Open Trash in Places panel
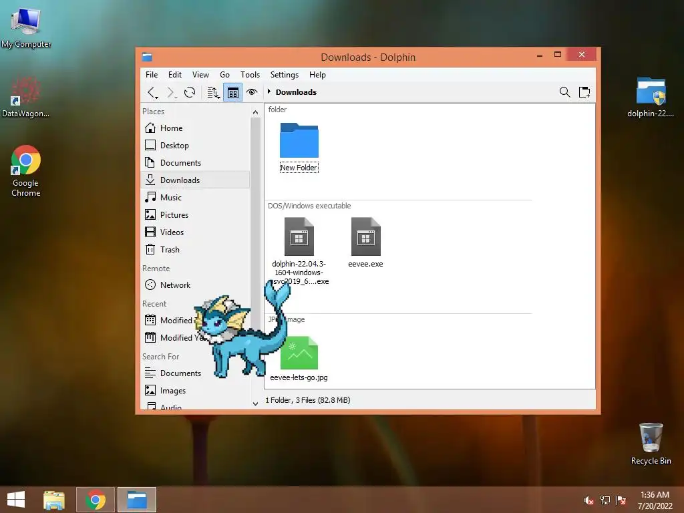Viewport: 684px width, 513px height. (x=196, y=250)
